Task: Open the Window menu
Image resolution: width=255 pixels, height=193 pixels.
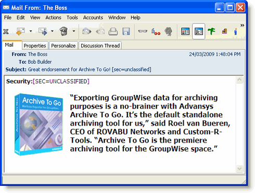Action: (117, 18)
